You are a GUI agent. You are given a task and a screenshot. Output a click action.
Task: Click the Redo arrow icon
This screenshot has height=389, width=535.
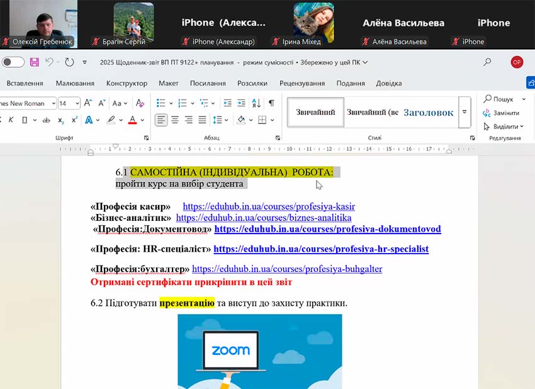click(69, 62)
